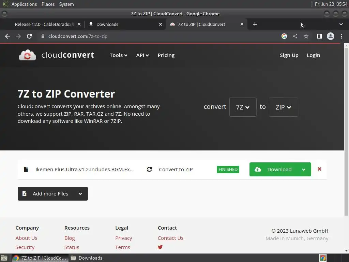The width and height of the screenshot is (349, 262).
Task: Click the address bar URL field
Action: coord(160,36)
